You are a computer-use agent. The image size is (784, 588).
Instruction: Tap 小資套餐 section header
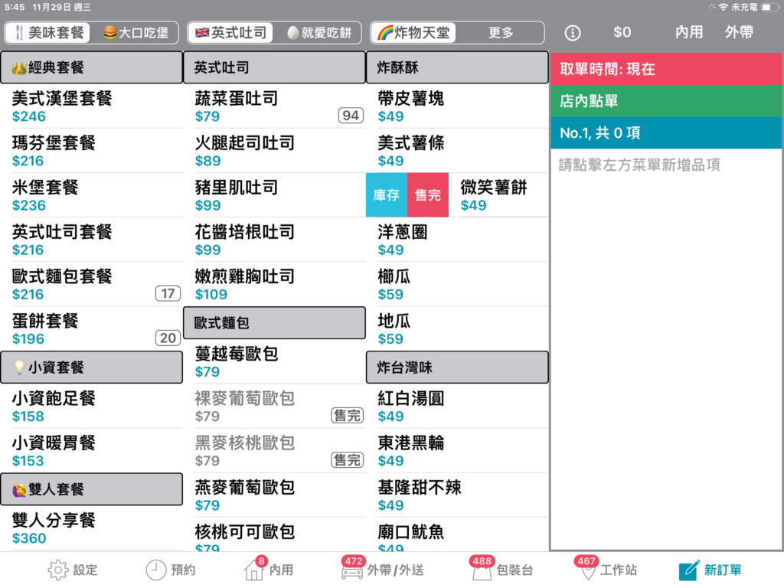pos(92,367)
